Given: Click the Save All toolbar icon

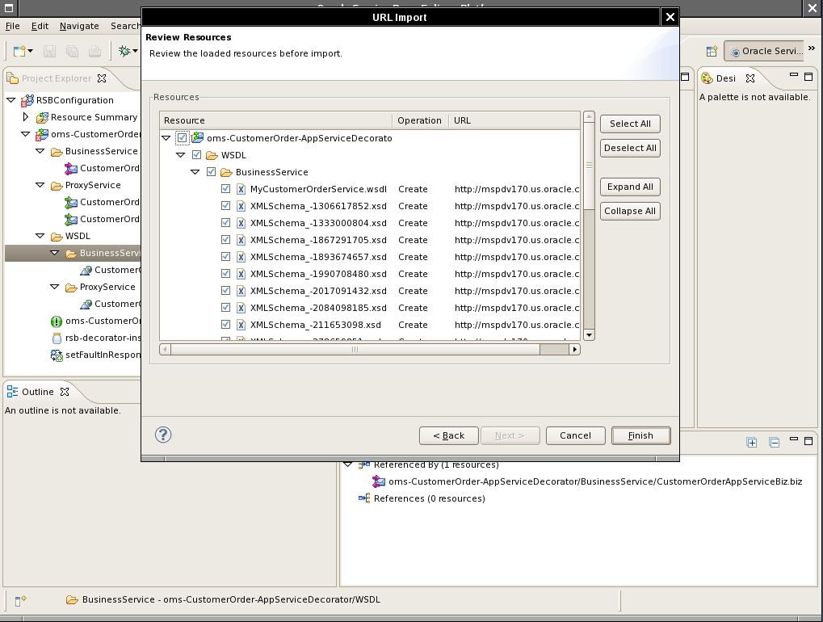Looking at the screenshot, I should point(72,51).
